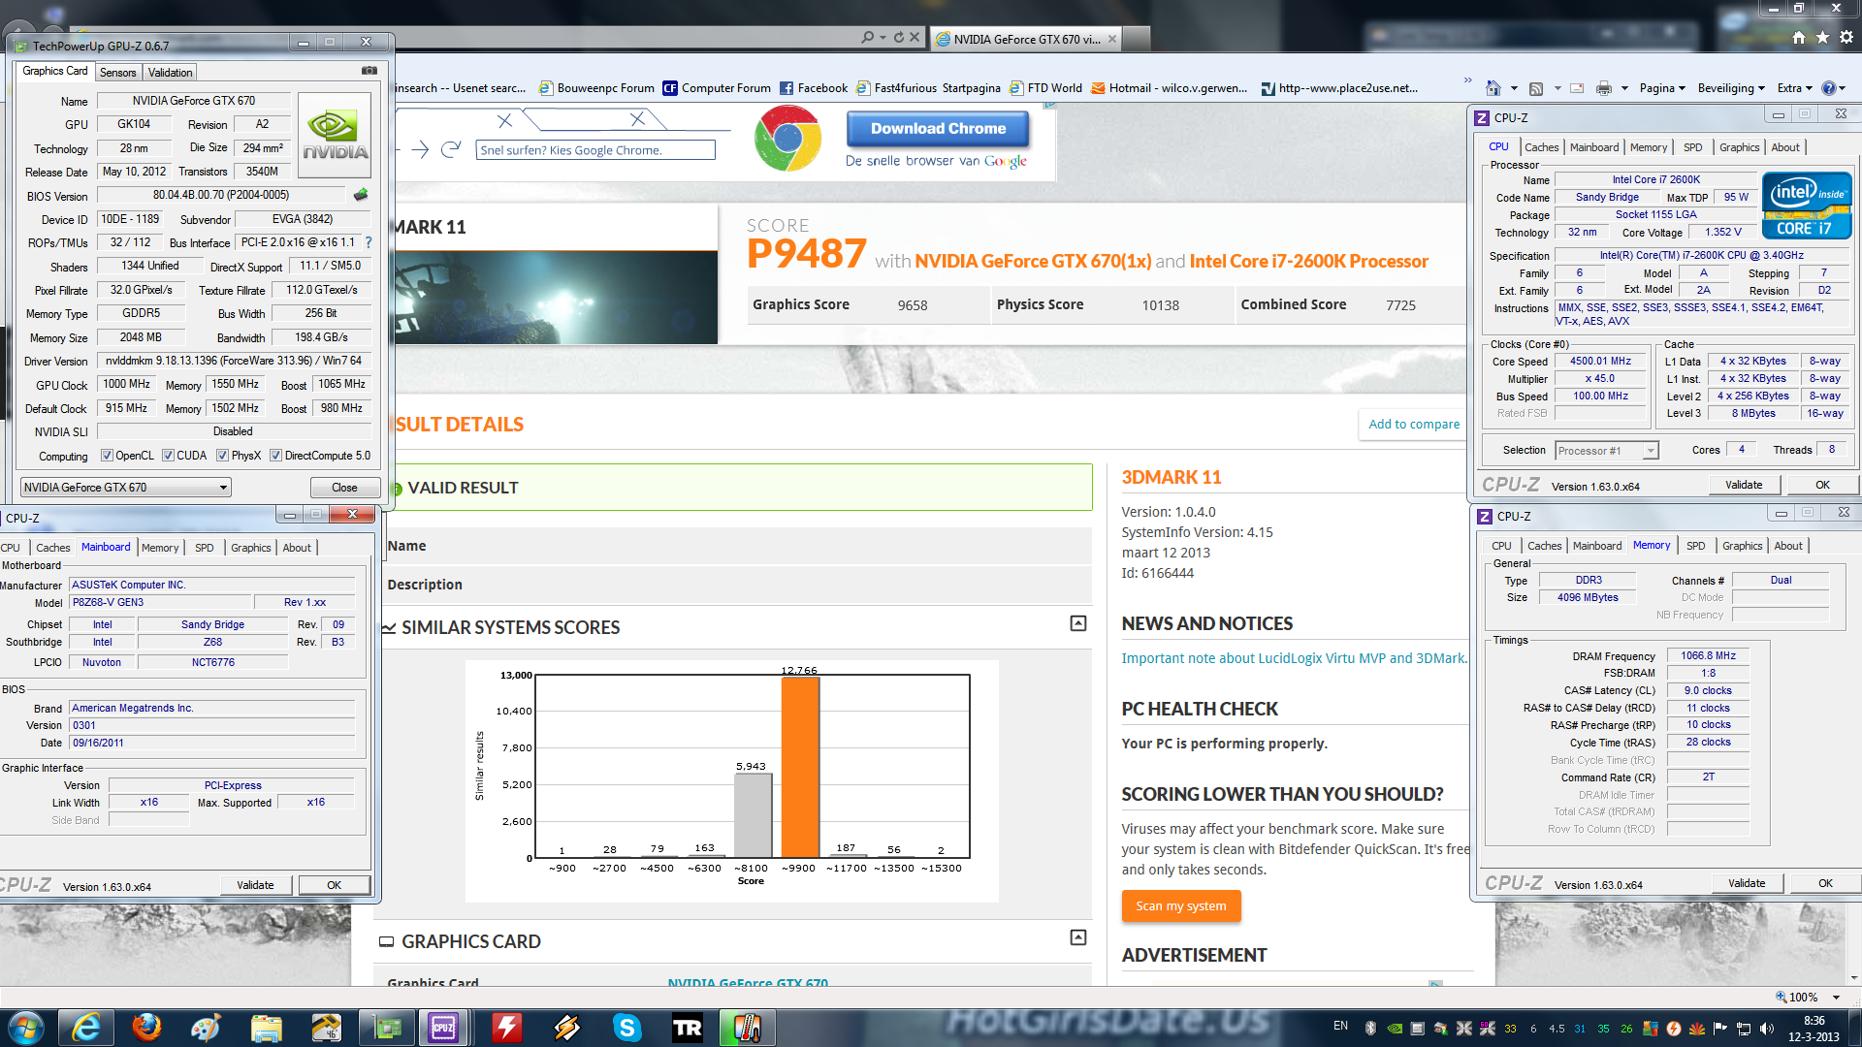
Task: Open the Graphics tab in the Mainboard CPU-Z window
Action: [251, 548]
